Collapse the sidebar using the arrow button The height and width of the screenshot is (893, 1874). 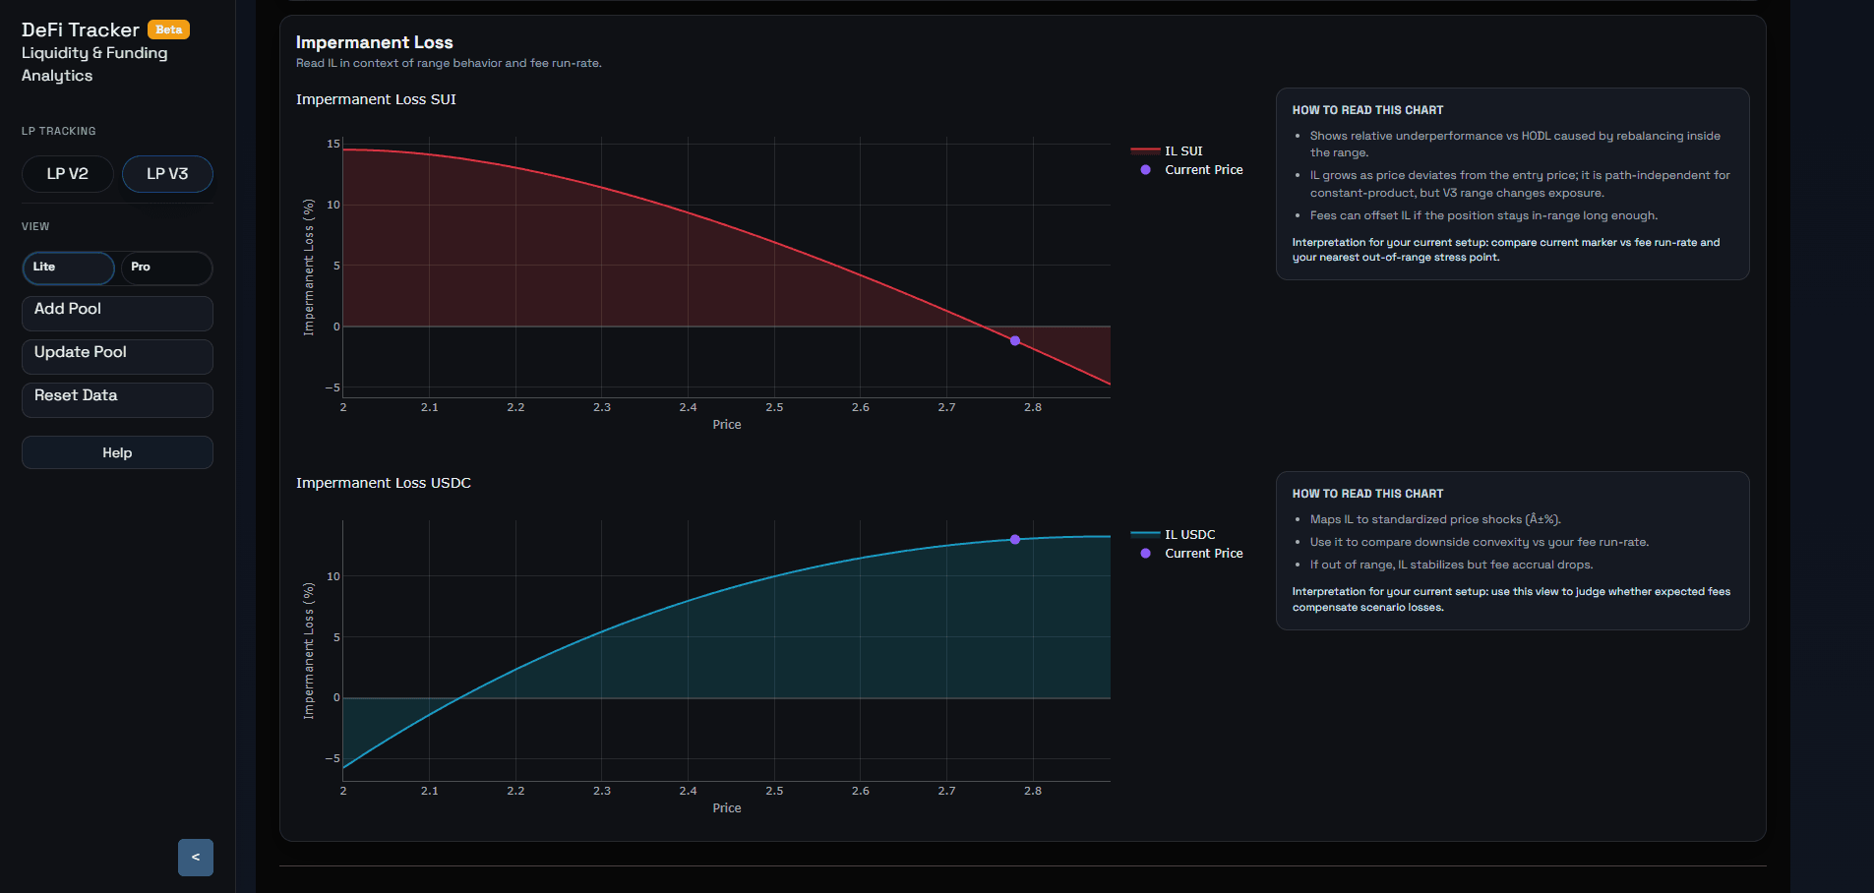tap(196, 858)
